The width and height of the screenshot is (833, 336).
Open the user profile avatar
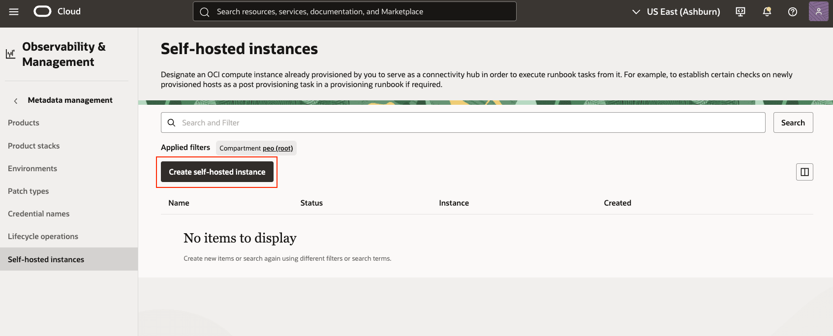point(819,11)
